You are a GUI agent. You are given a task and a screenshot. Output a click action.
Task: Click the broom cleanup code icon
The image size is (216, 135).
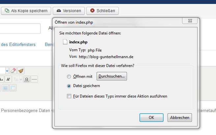[21, 71]
